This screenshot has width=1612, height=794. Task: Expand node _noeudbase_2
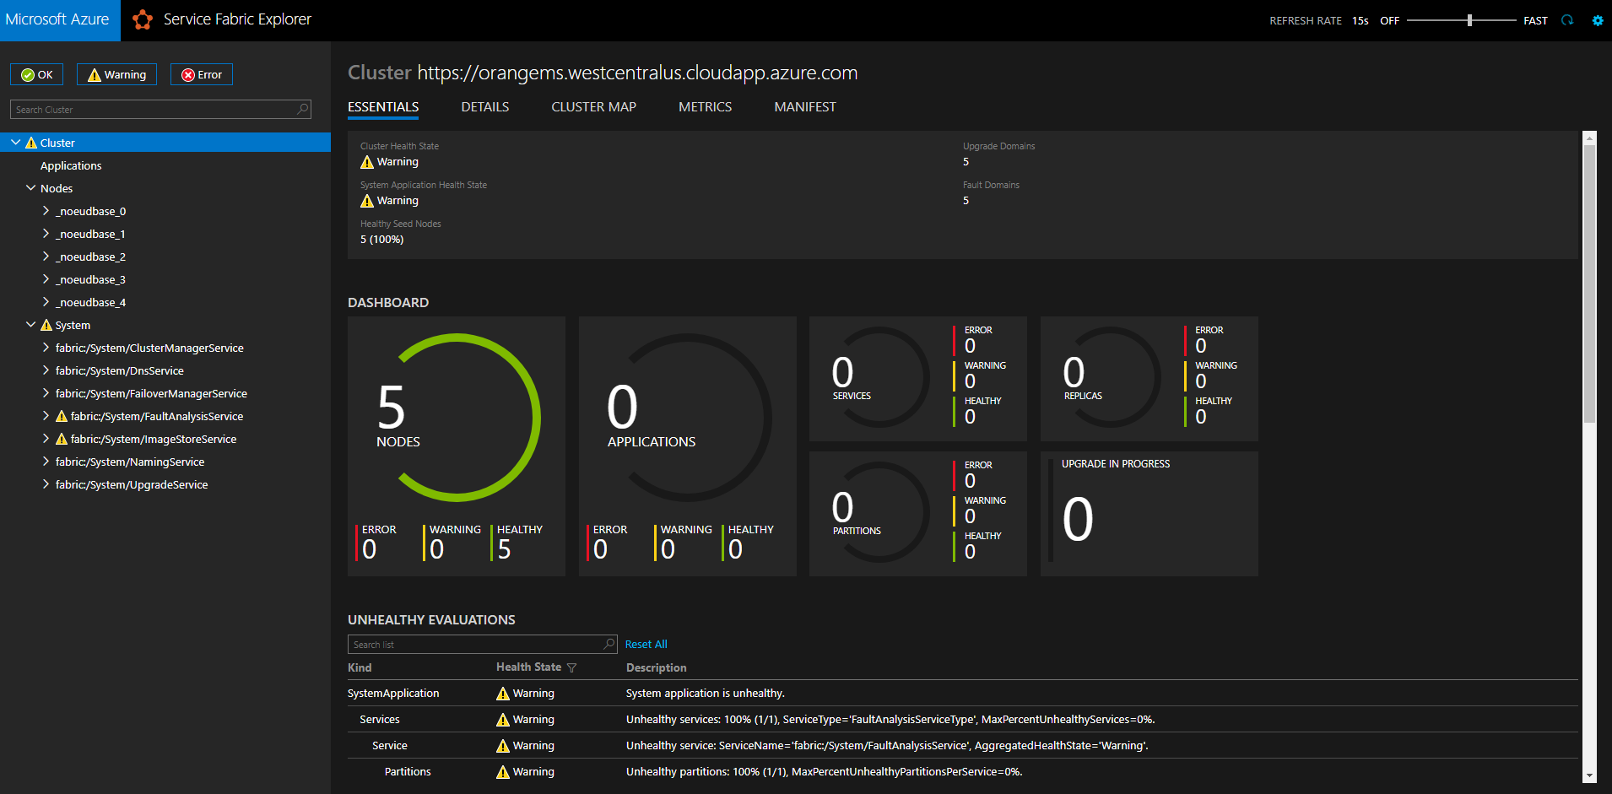click(x=46, y=257)
